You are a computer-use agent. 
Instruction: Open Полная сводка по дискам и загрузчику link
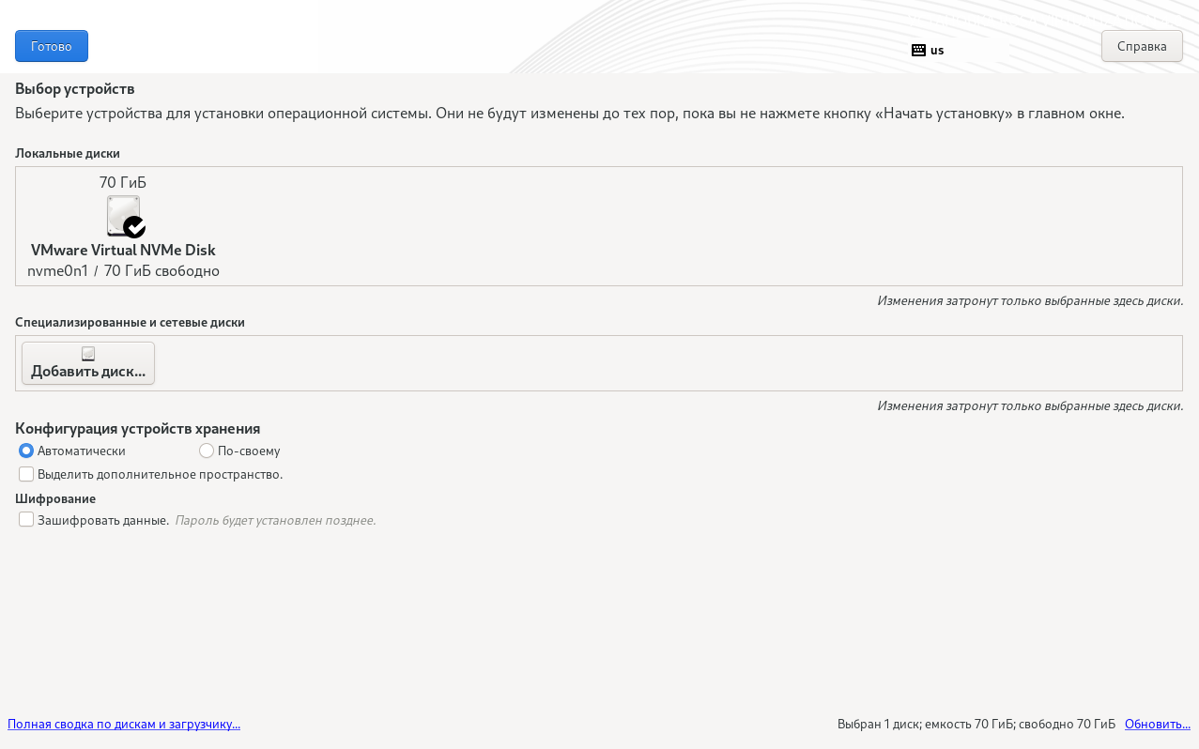coord(124,725)
